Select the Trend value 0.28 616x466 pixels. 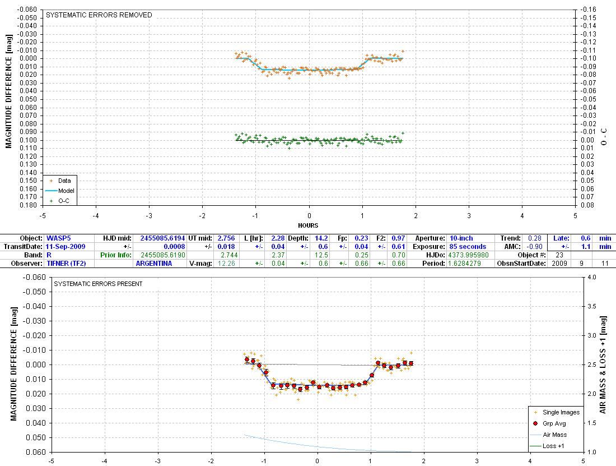(535, 238)
